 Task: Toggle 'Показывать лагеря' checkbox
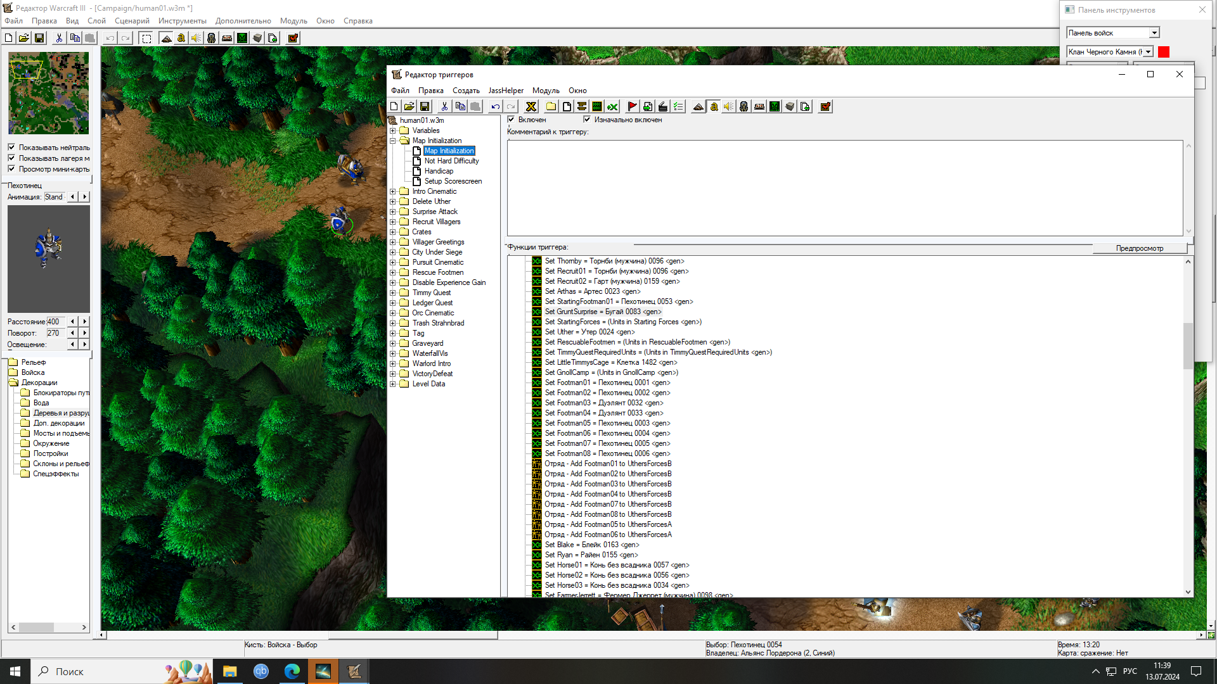coord(11,158)
